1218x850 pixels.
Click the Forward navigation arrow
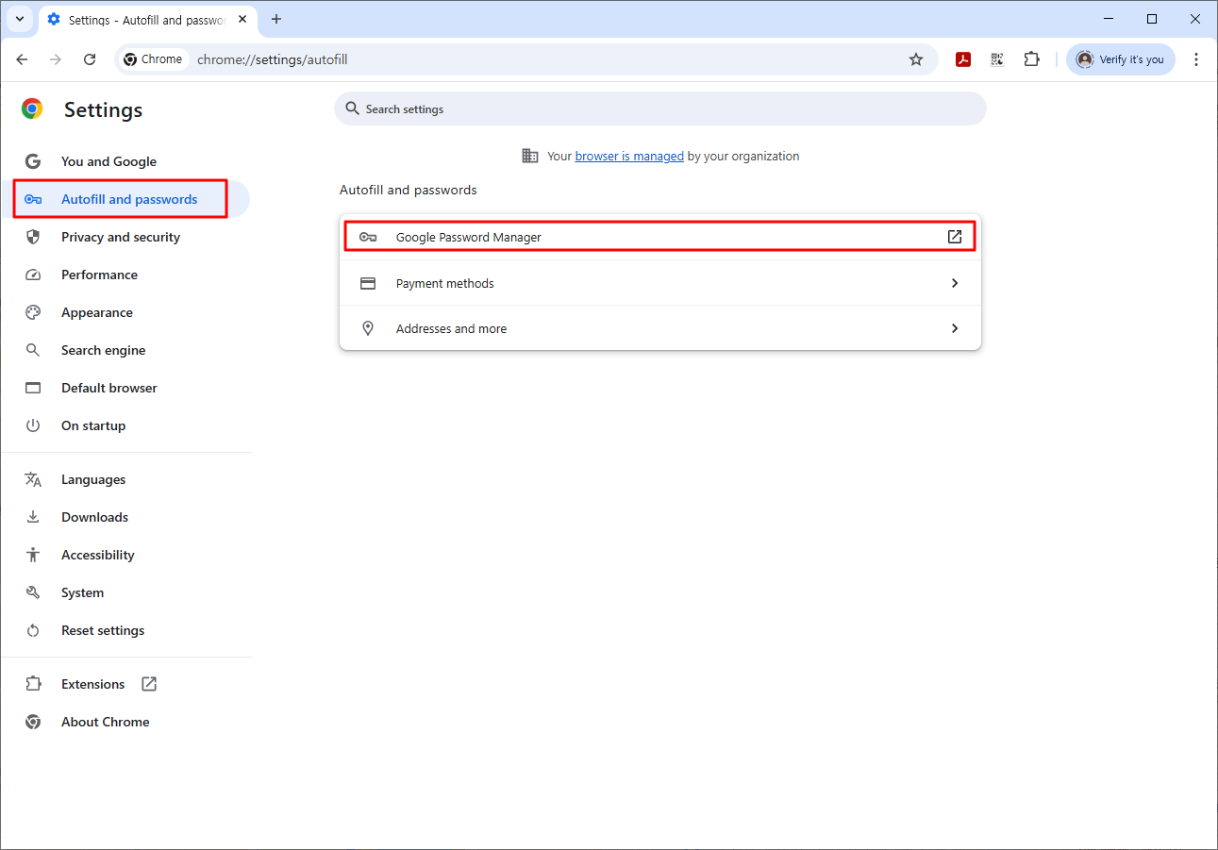coord(56,59)
